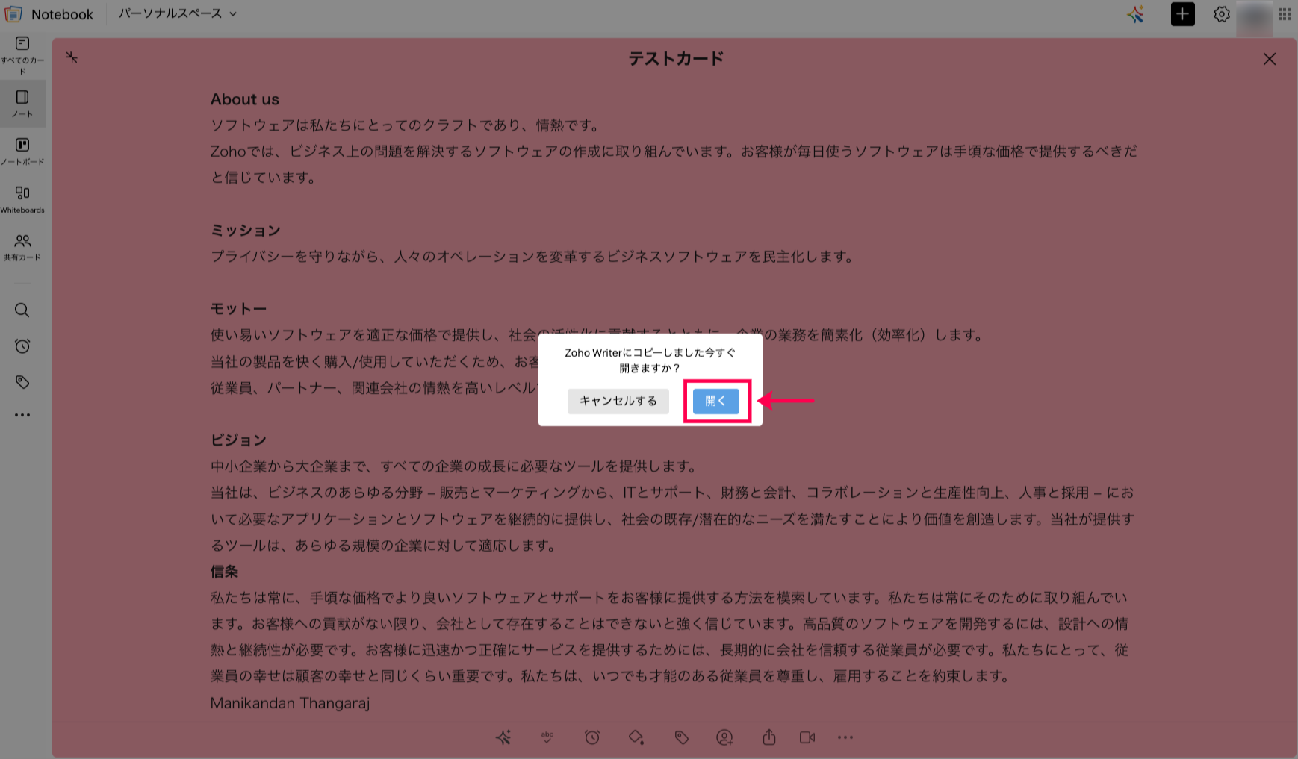Click the search magnifier in sidebar
Image resolution: width=1298 pixels, height=759 pixels.
pos(22,310)
